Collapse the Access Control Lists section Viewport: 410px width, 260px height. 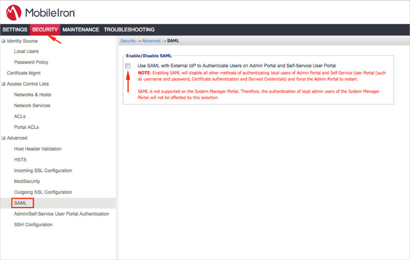pos(4,84)
